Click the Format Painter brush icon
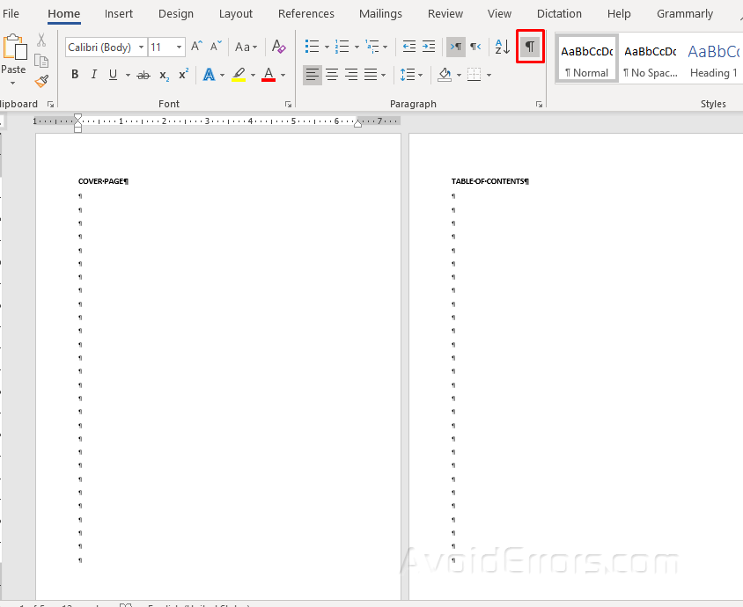 pos(41,82)
